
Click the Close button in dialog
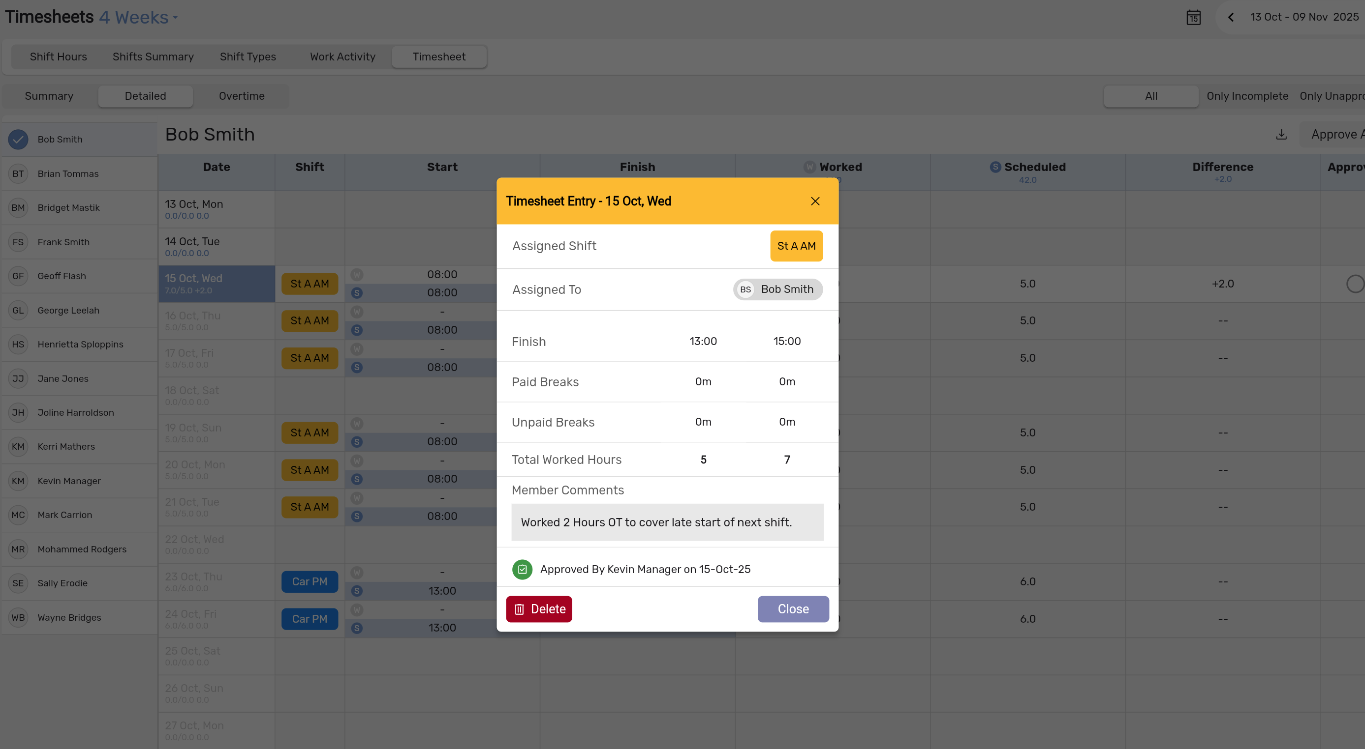(793, 609)
